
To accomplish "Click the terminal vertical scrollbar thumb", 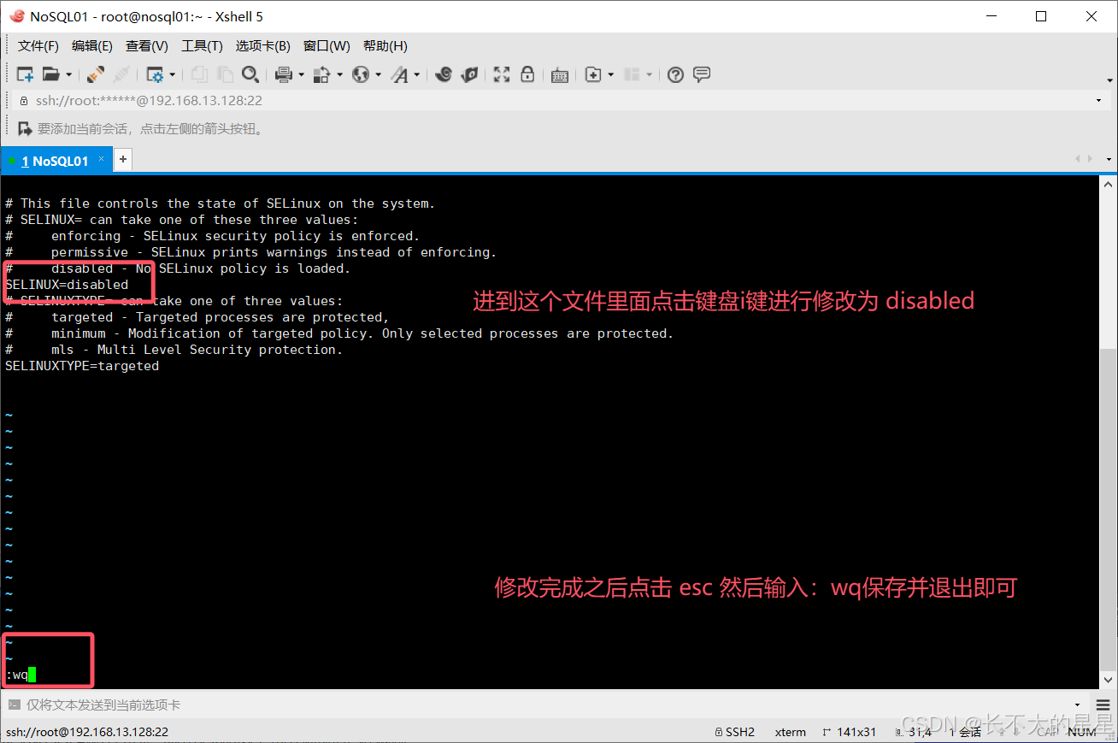I will (x=1108, y=510).
